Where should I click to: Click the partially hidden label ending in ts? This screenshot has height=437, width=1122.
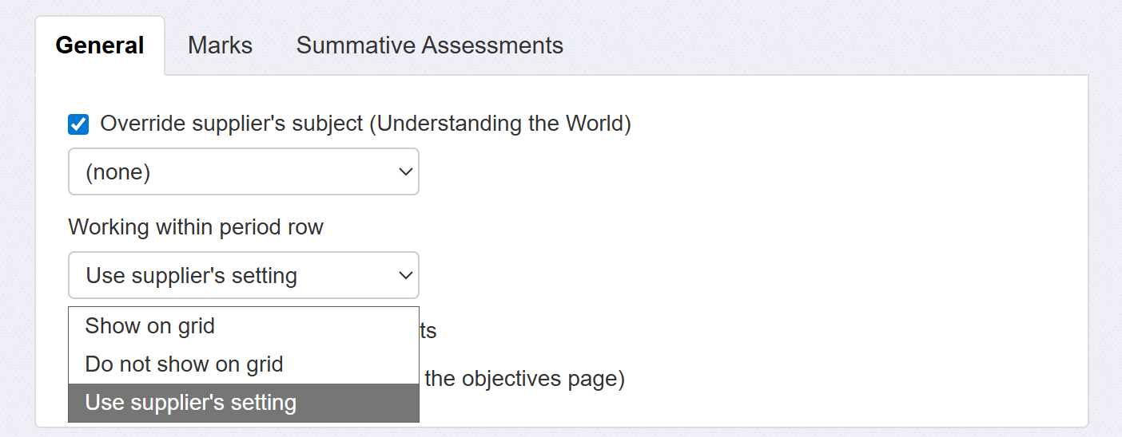point(428,330)
